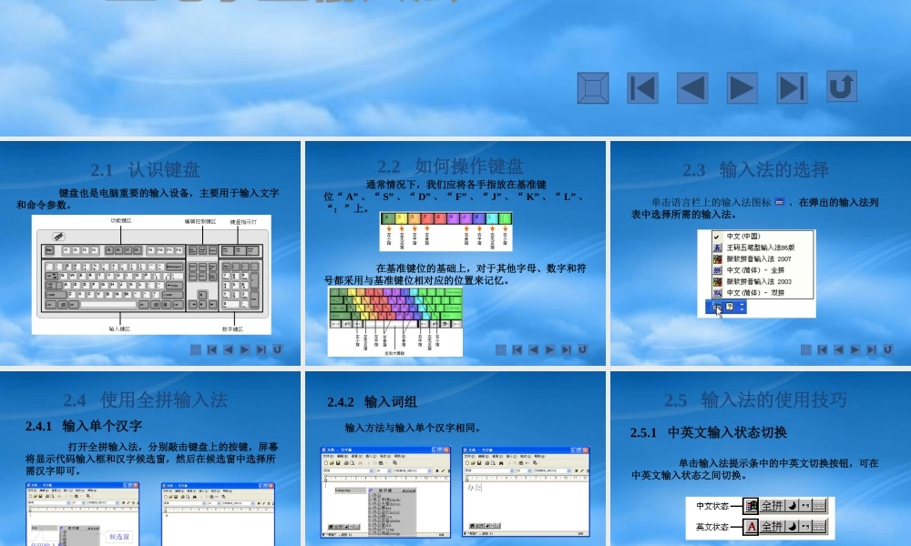This screenshot has height=546, width=911.
Task: Click 全拼 in the 中文状态 bar
Action: 773,506
